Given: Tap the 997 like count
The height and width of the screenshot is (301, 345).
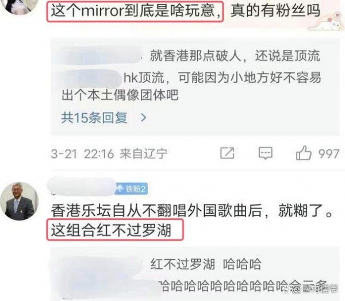Looking at the screenshot, I should (x=329, y=153).
